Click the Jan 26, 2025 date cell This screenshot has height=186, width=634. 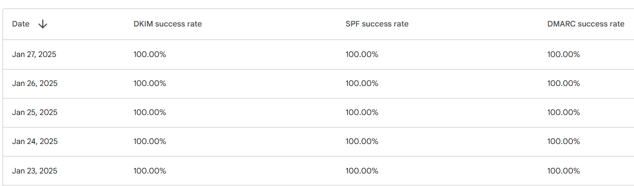click(x=35, y=83)
